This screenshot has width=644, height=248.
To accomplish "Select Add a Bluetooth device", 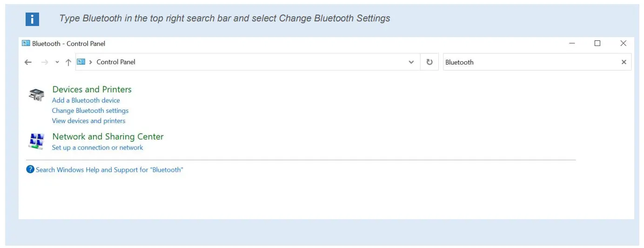I will tap(86, 100).
